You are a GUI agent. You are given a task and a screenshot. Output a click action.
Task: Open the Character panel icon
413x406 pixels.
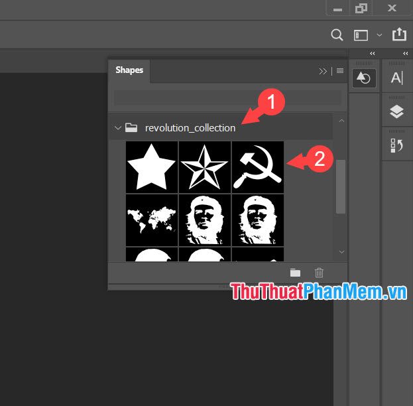pos(397,78)
